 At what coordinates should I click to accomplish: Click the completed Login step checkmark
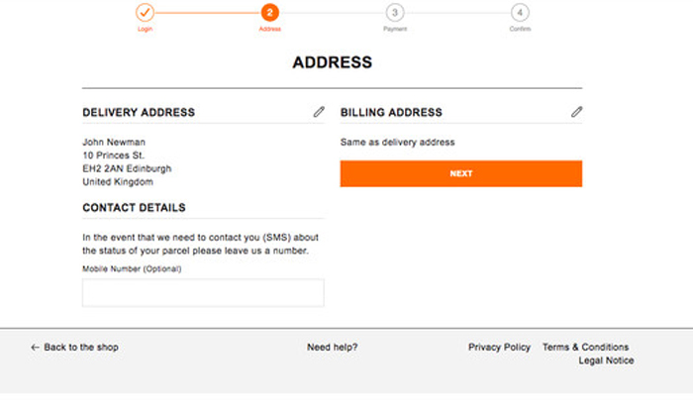(x=145, y=12)
